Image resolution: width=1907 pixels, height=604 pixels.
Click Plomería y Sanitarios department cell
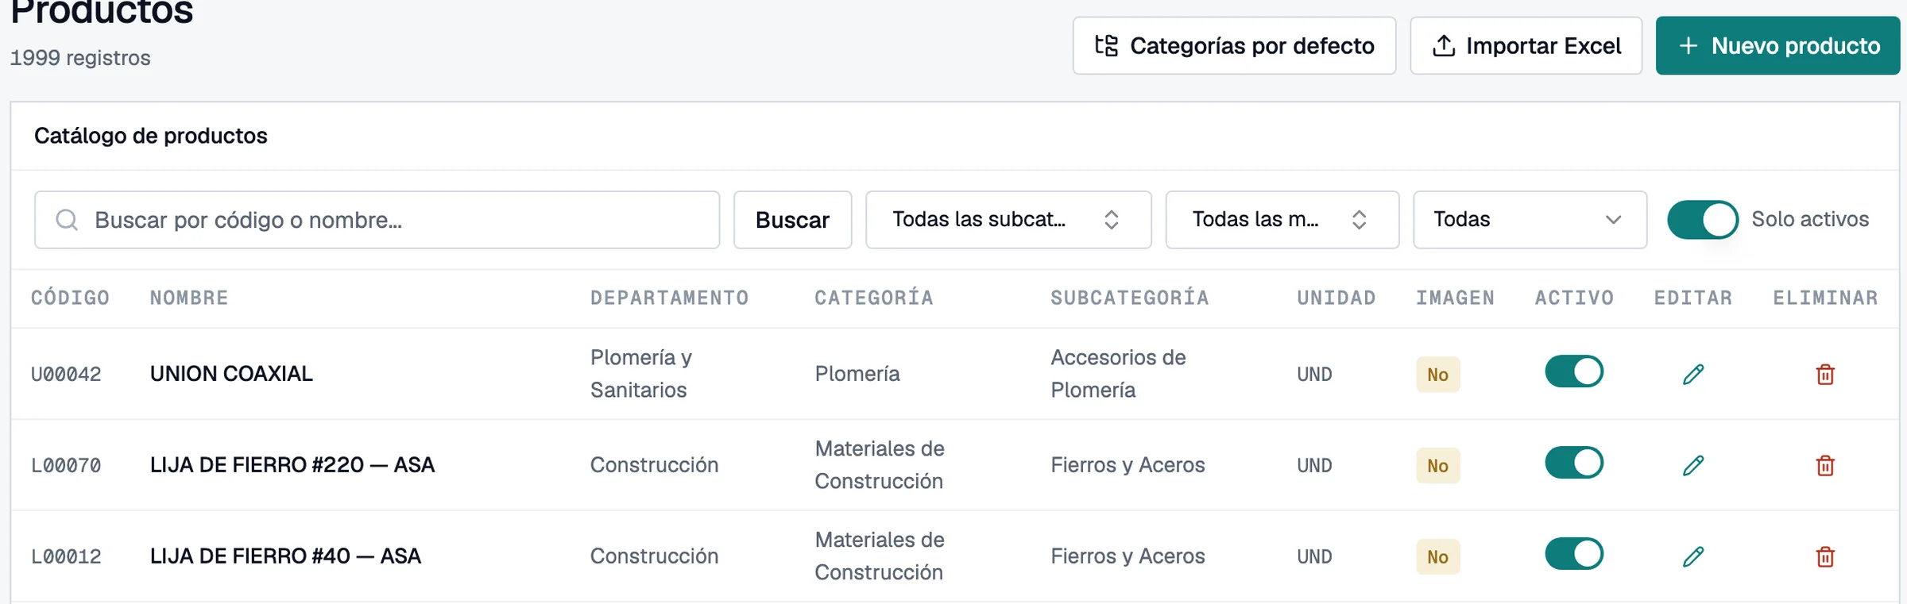(641, 374)
